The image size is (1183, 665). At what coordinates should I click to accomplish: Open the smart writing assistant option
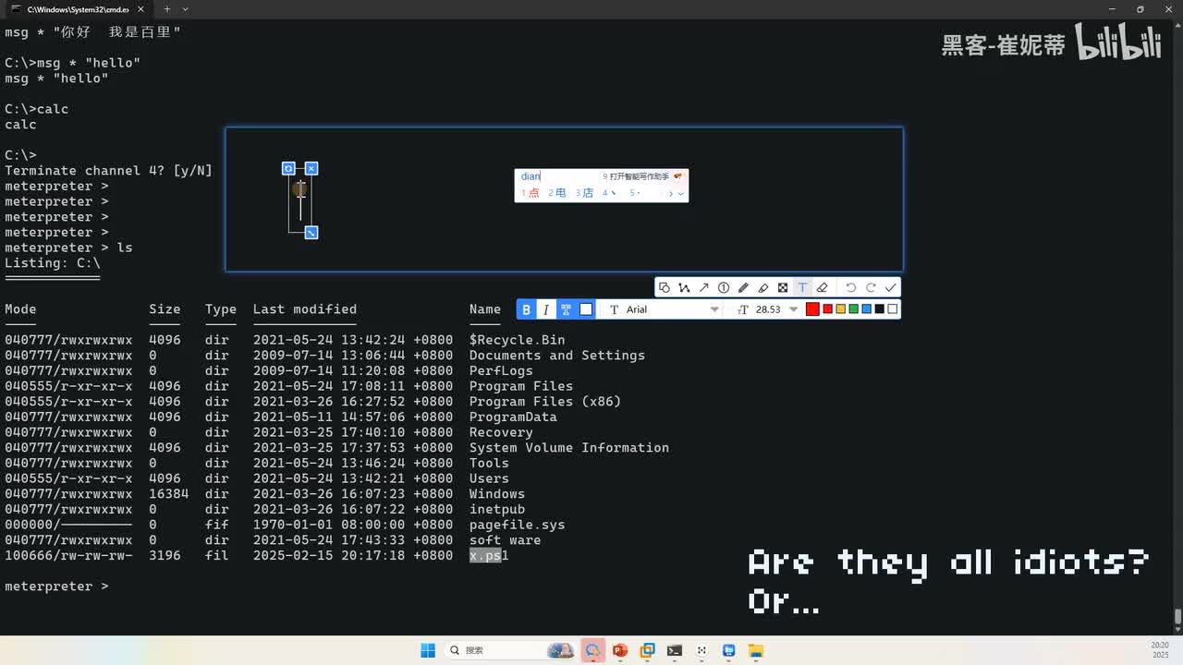pos(642,176)
